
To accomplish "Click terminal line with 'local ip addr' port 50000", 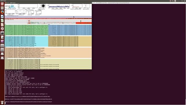I will pos(19,78).
